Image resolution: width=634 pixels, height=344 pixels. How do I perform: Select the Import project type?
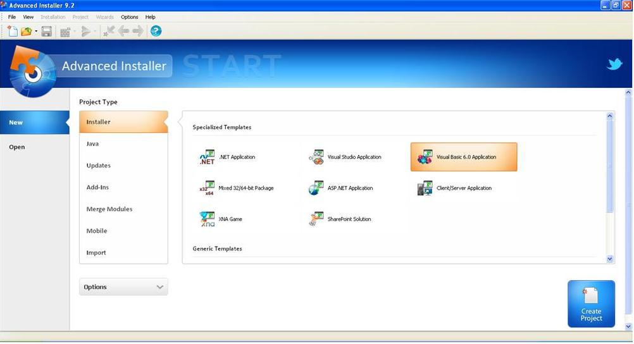124,253
